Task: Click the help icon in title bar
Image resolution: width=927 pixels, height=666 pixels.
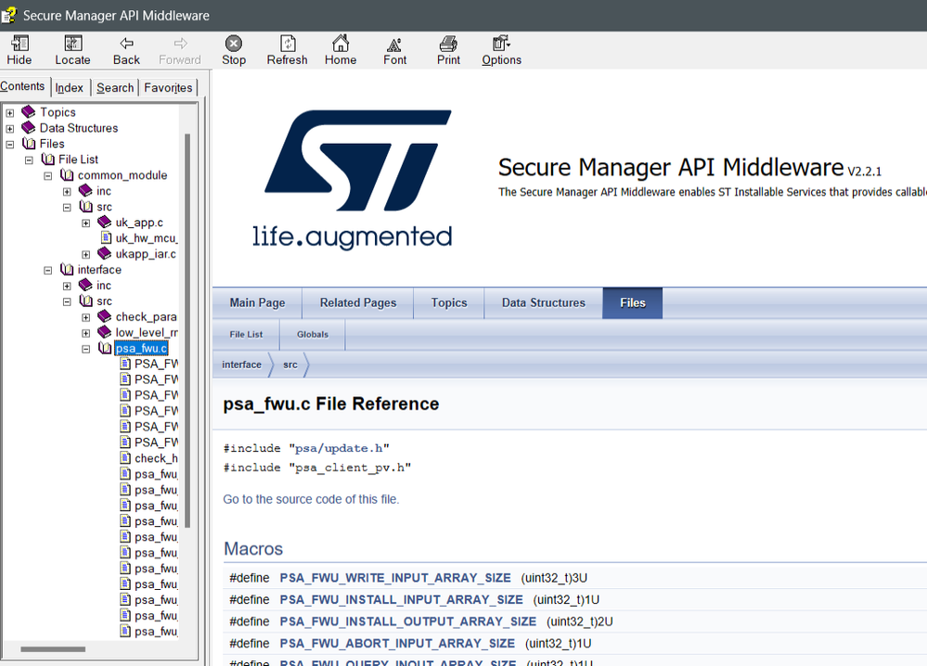Action: click(x=8, y=16)
